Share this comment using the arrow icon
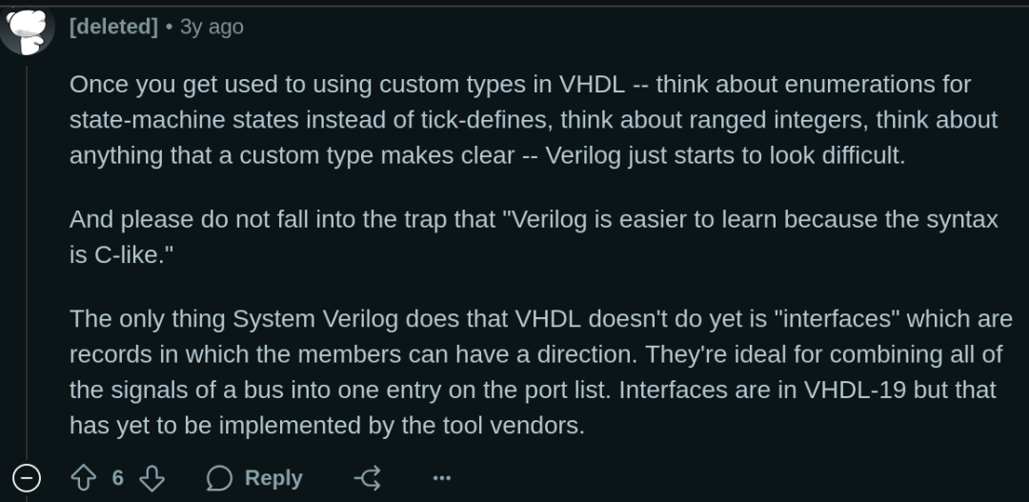This screenshot has width=1029, height=502. 368,478
